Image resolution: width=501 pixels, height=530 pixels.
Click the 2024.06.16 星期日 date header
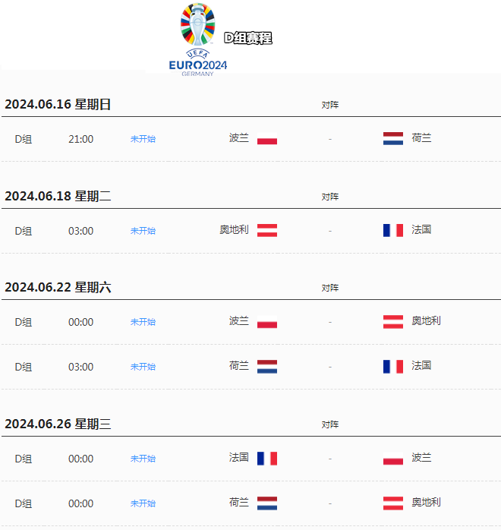[x=58, y=105]
